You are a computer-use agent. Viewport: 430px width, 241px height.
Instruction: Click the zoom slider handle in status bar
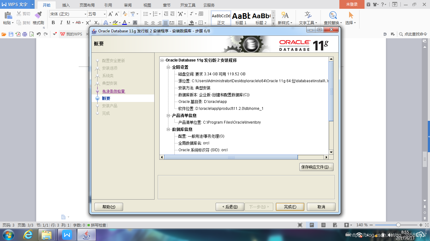point(398,225)
